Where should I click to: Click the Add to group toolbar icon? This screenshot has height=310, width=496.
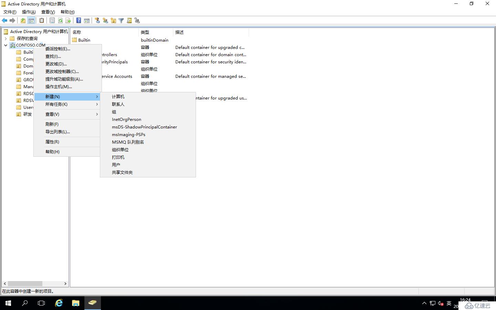137,21
